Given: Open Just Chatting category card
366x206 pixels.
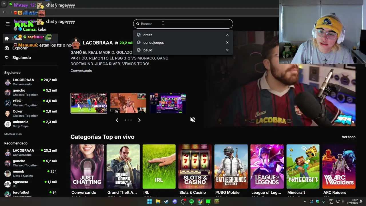Looking at the screenshot, I should [x=87, y=167].
